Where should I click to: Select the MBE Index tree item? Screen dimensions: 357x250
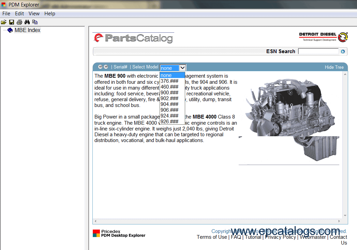click(27, 30)
